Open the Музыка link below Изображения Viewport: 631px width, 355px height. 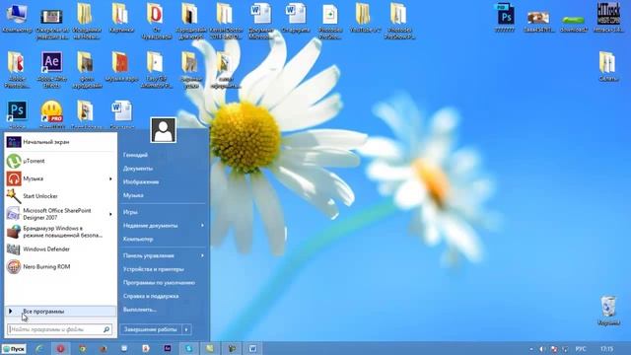point(133,195)
